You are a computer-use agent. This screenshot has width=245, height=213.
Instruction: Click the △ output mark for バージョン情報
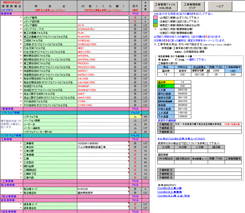coord(135,121)
